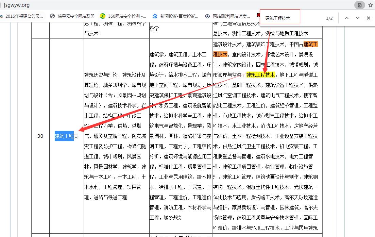
Task: Click the row number 30 cell
Action: [40, 136]
